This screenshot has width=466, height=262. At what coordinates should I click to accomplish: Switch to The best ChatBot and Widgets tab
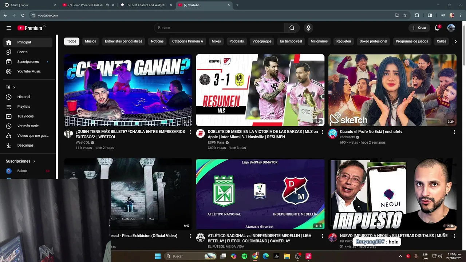click(x=147, y=5)
